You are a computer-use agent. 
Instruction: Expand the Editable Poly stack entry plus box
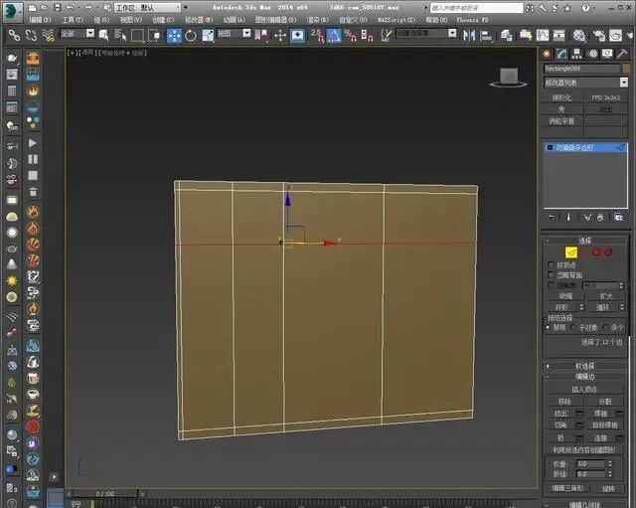550,148
